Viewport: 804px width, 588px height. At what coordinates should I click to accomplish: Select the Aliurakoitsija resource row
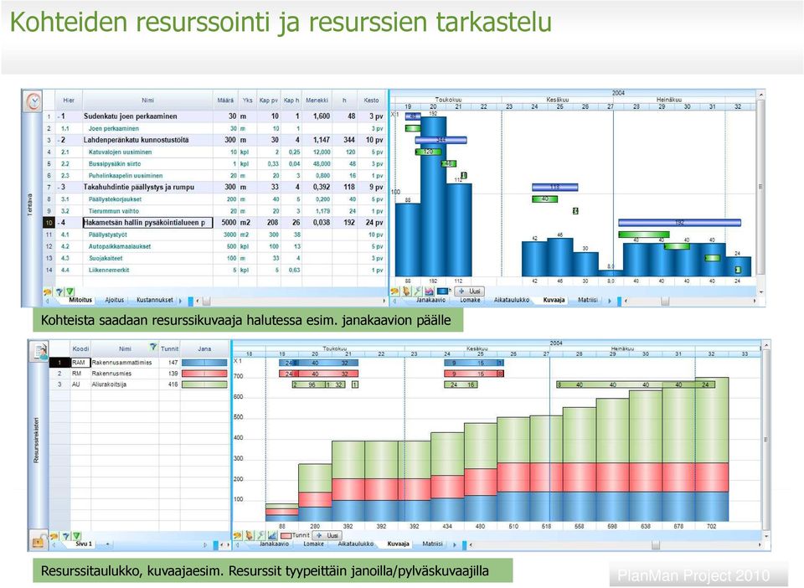click(x=140, y=384)
